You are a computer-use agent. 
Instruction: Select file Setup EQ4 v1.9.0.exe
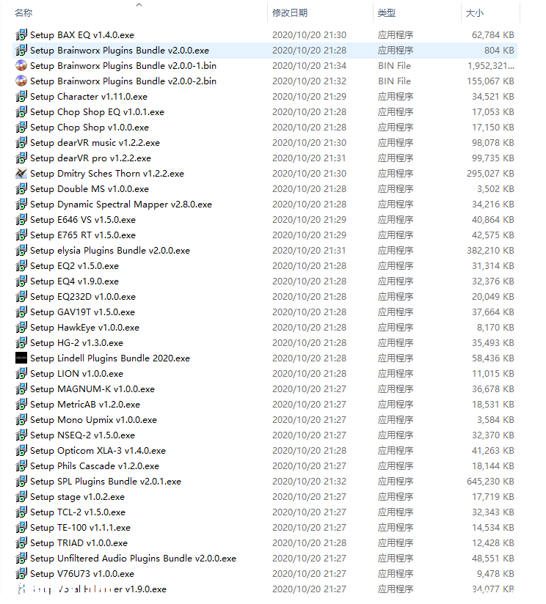pyautogui.click(x=74, y=281)
